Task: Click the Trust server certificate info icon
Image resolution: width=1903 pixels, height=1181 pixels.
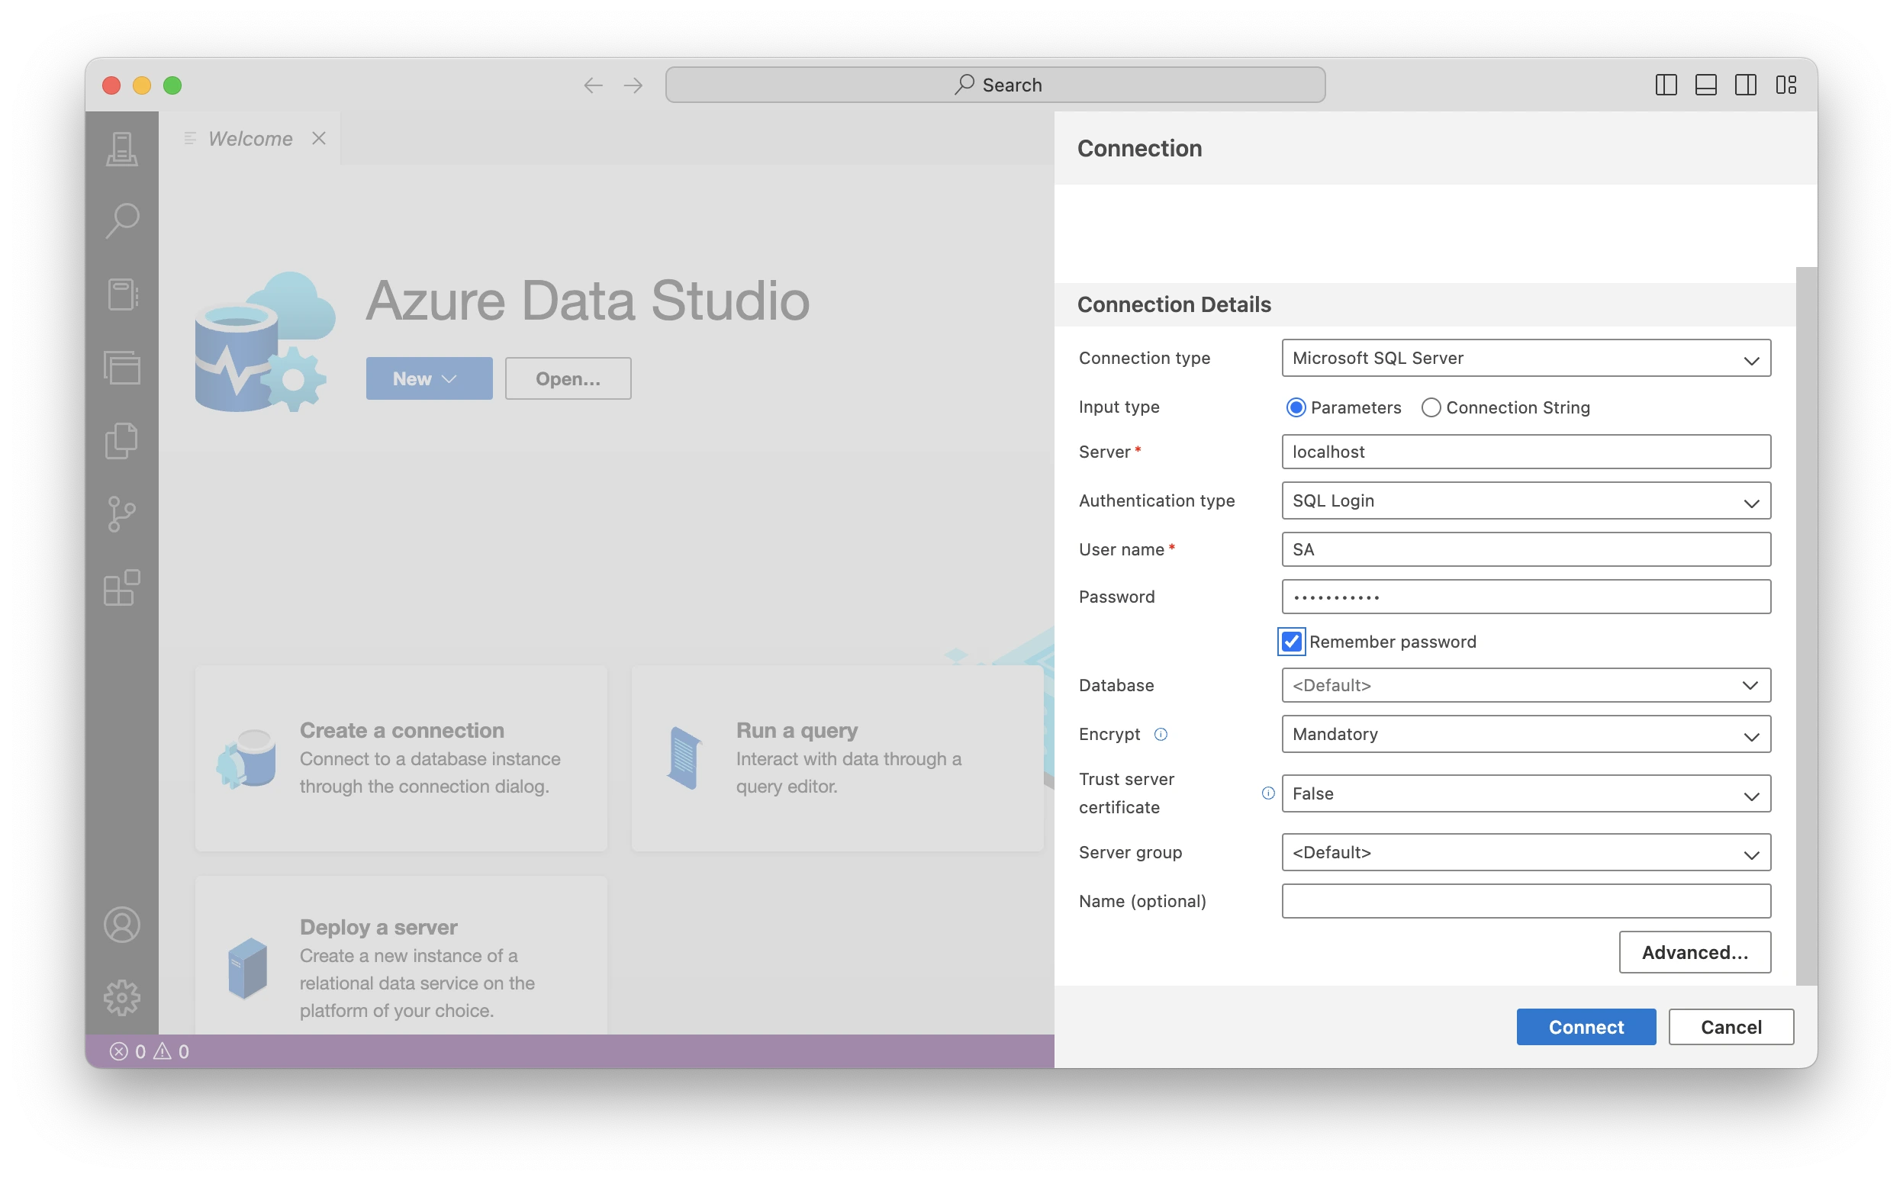Action: (x=1270, y=794)
